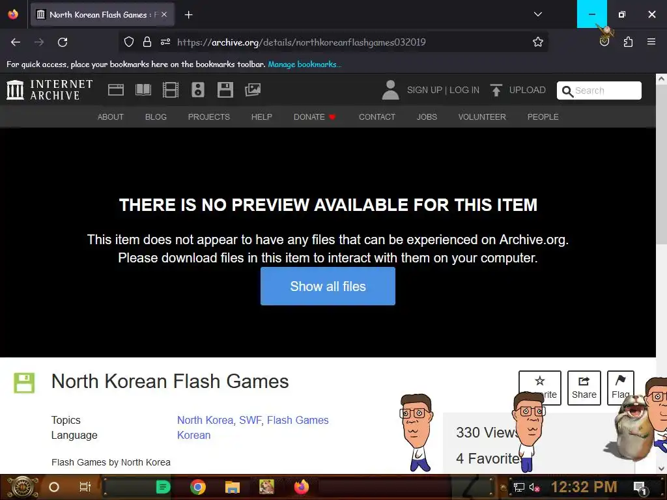Open the SWF topic link
Viewport: 667px width, 500px height.
point(250,420)
